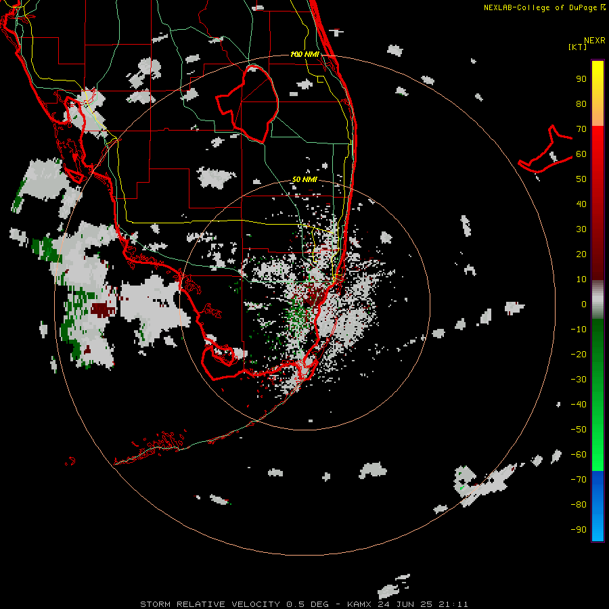Click the 70 knot scale label
The width and height of the screenshot is (609, 609).
coord(581,129)
